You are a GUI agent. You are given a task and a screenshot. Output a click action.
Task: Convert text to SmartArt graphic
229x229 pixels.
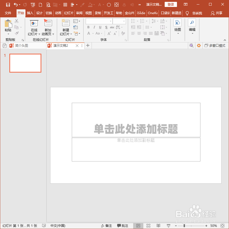[x=164, y=33]
